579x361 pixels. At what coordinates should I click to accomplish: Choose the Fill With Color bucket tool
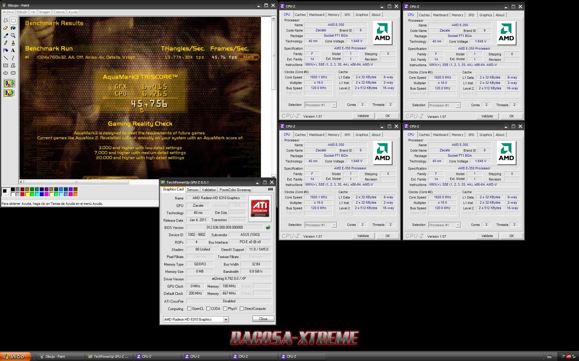[13, 28]
